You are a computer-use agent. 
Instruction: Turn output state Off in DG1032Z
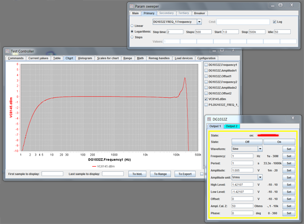247,142
